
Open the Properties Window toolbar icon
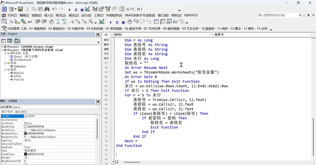click(x=102, y=9)
